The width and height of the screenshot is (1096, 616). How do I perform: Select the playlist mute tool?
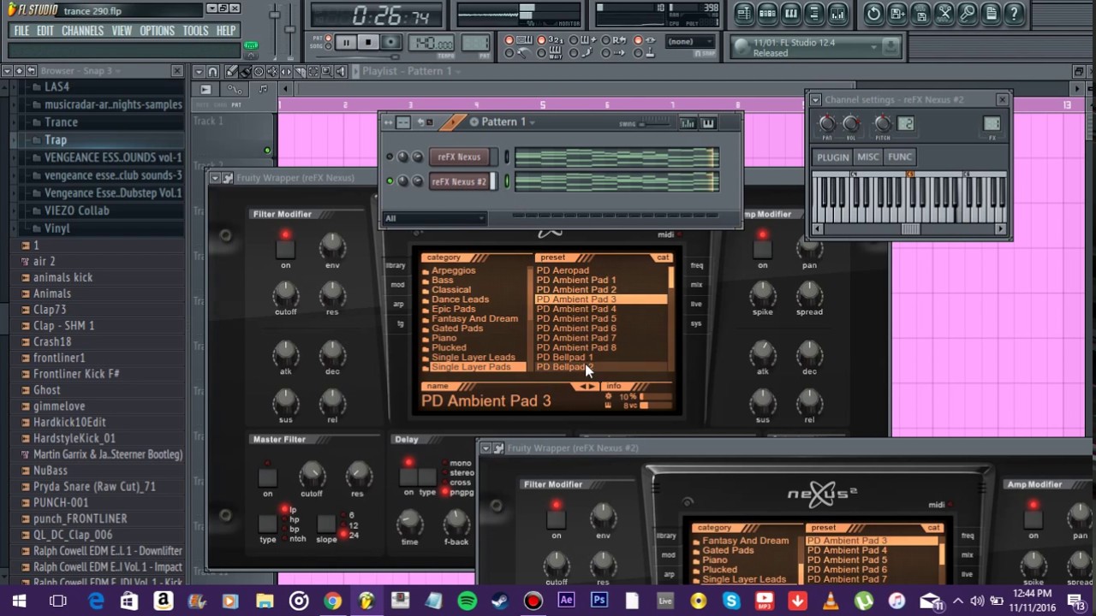click(272, 71)
